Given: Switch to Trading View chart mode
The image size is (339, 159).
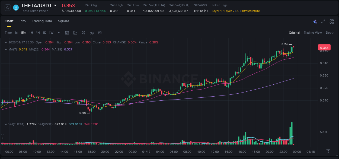Looking at the screenshot, I should (x=313, y=33).
